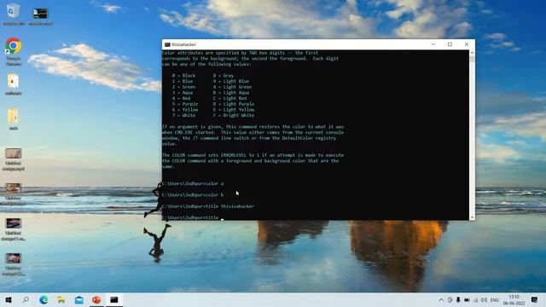Select the video file icon beside Recycle Bin

(40, 16)
